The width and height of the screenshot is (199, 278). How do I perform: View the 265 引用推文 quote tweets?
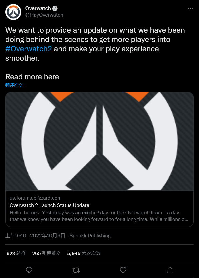pyautogui.click(x=47, y=253)
